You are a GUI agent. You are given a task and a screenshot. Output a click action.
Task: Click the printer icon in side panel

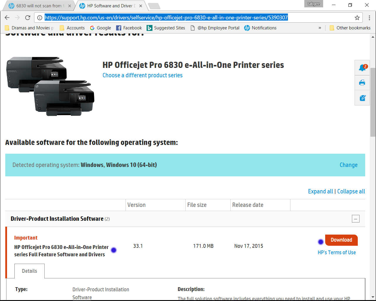point(362,83)
